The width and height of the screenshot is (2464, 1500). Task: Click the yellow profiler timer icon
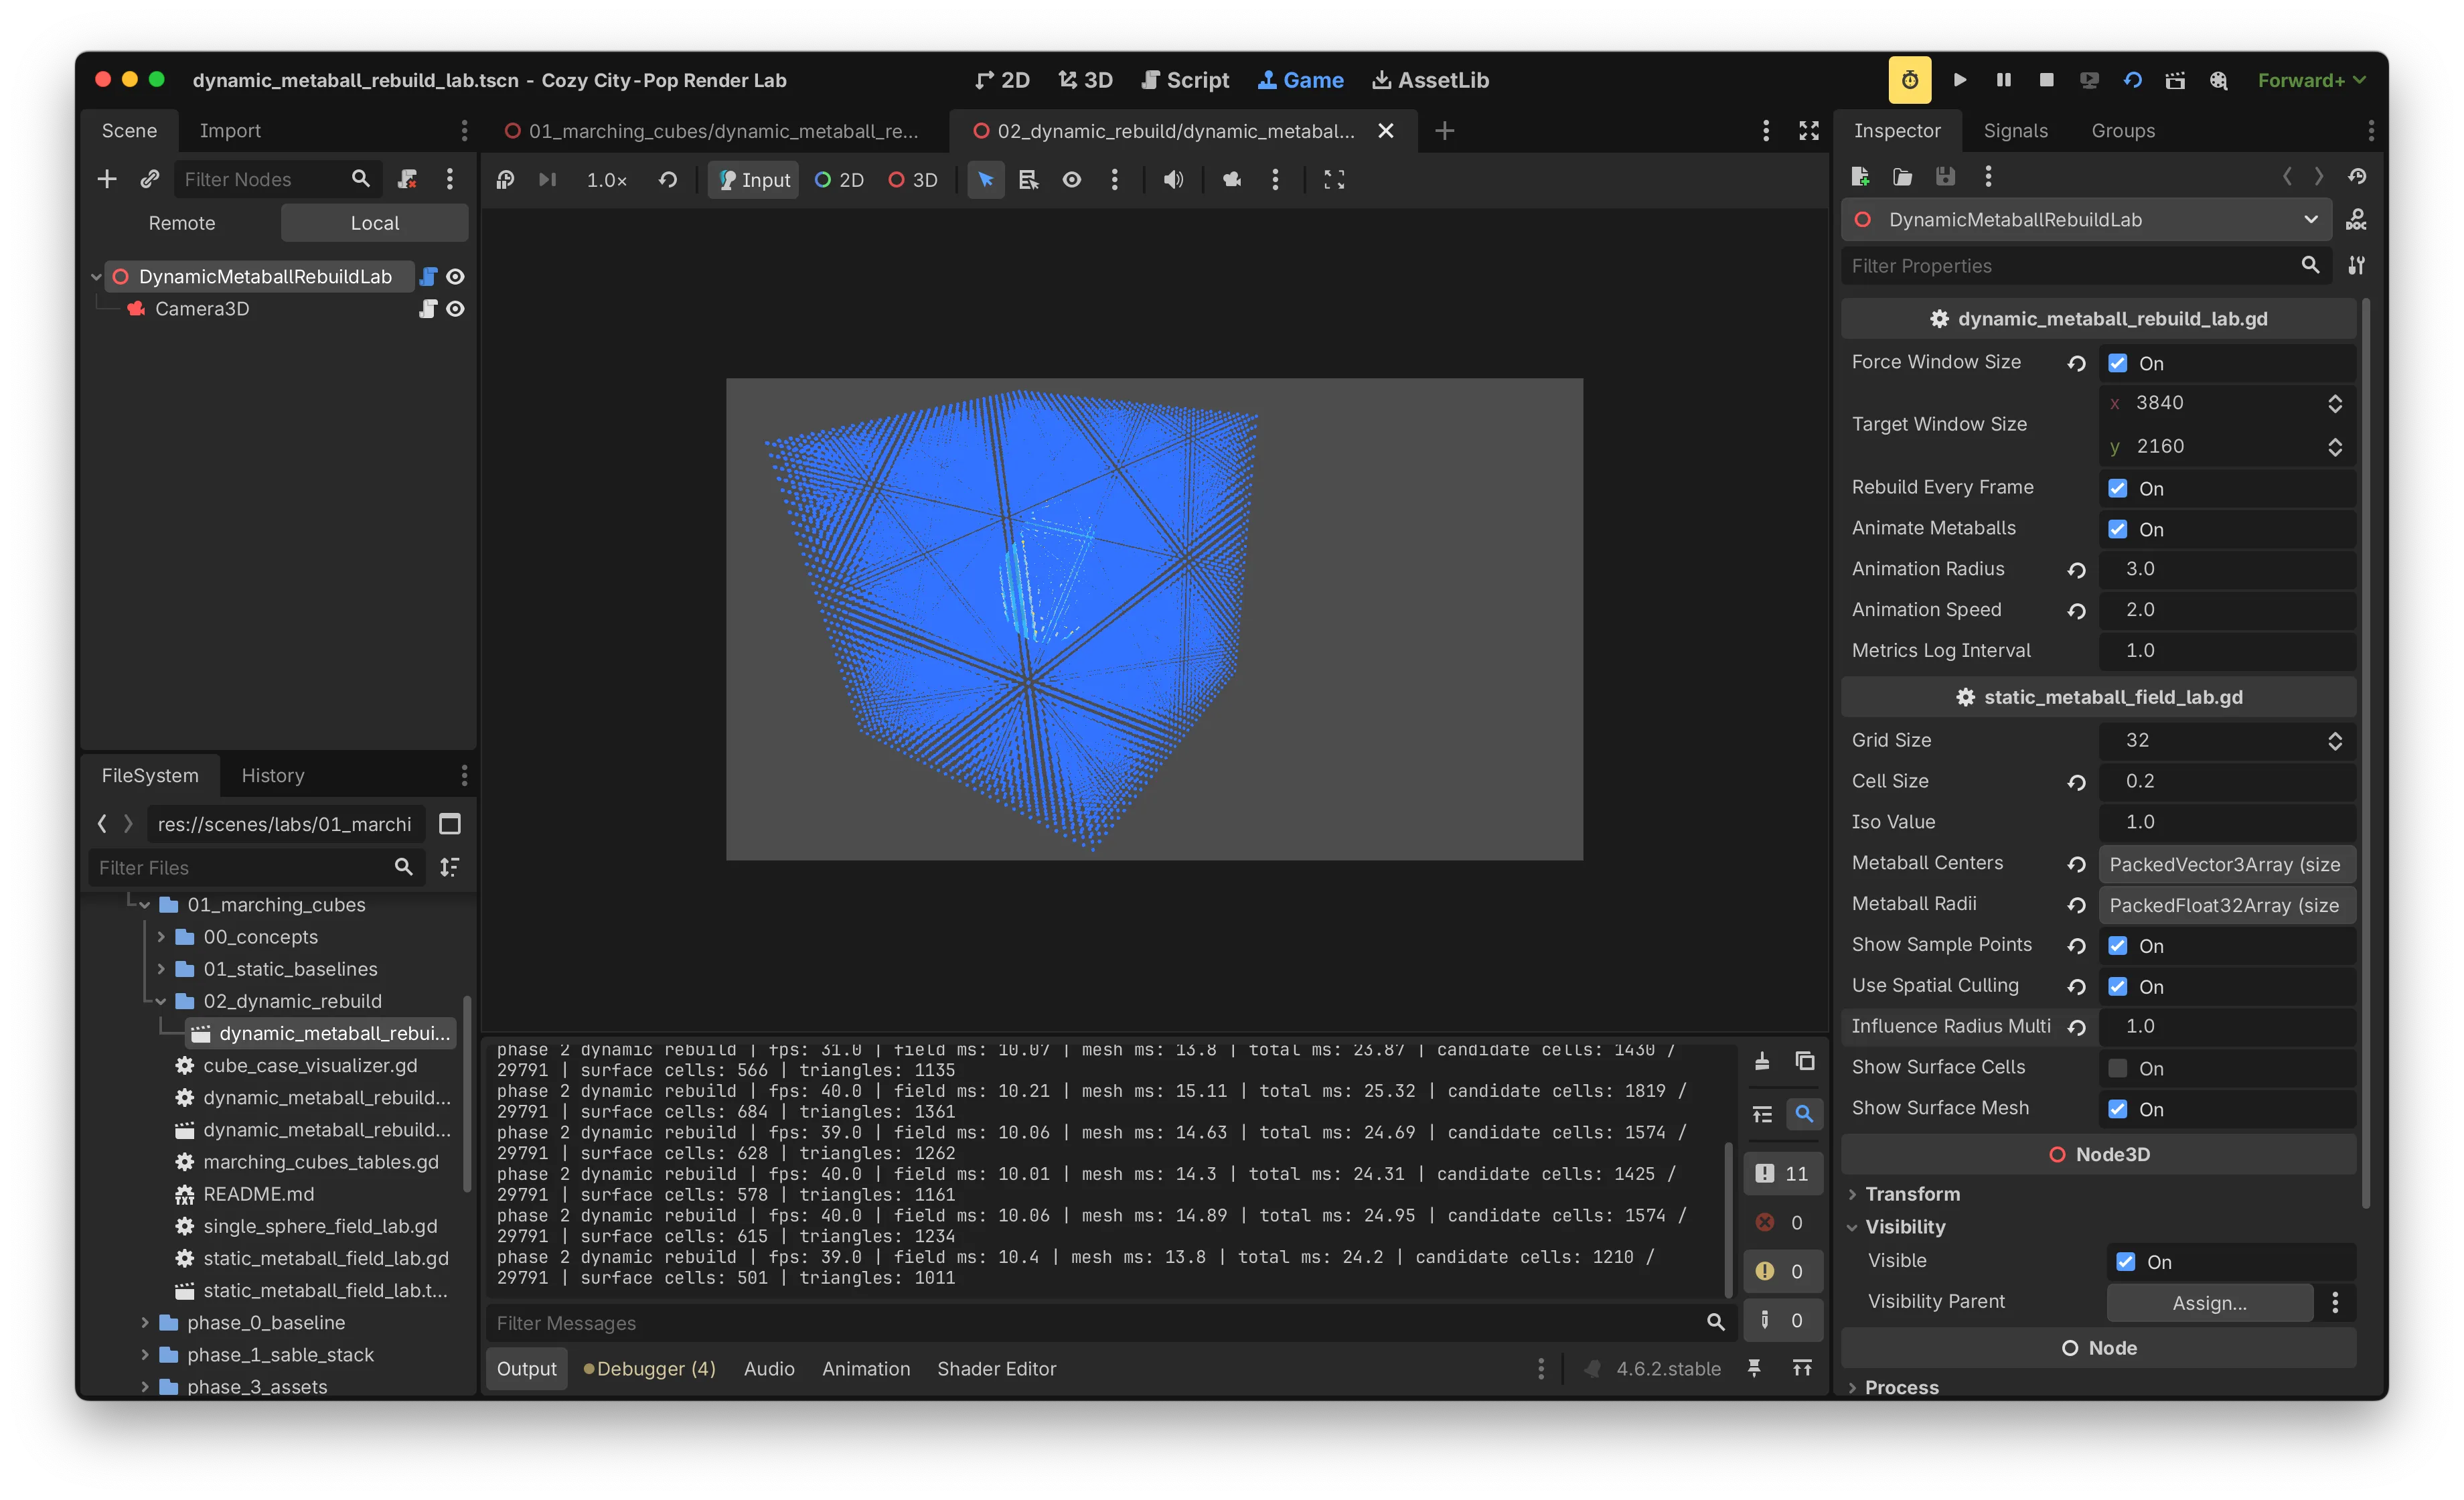(x=1909, y=80)
